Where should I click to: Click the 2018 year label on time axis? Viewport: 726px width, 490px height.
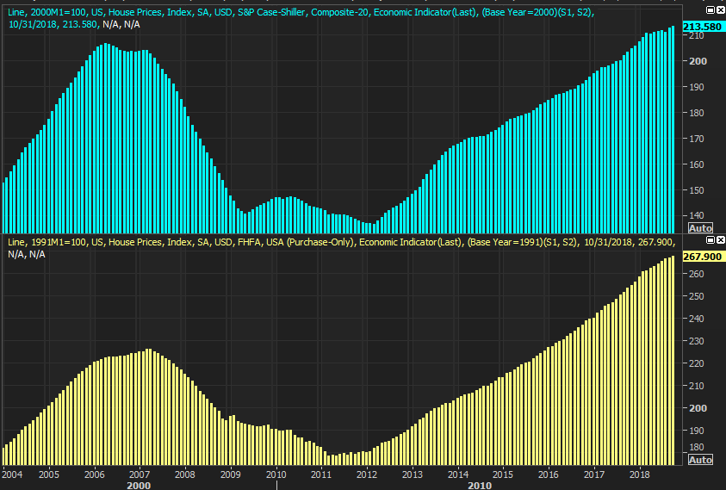[639, 474]
